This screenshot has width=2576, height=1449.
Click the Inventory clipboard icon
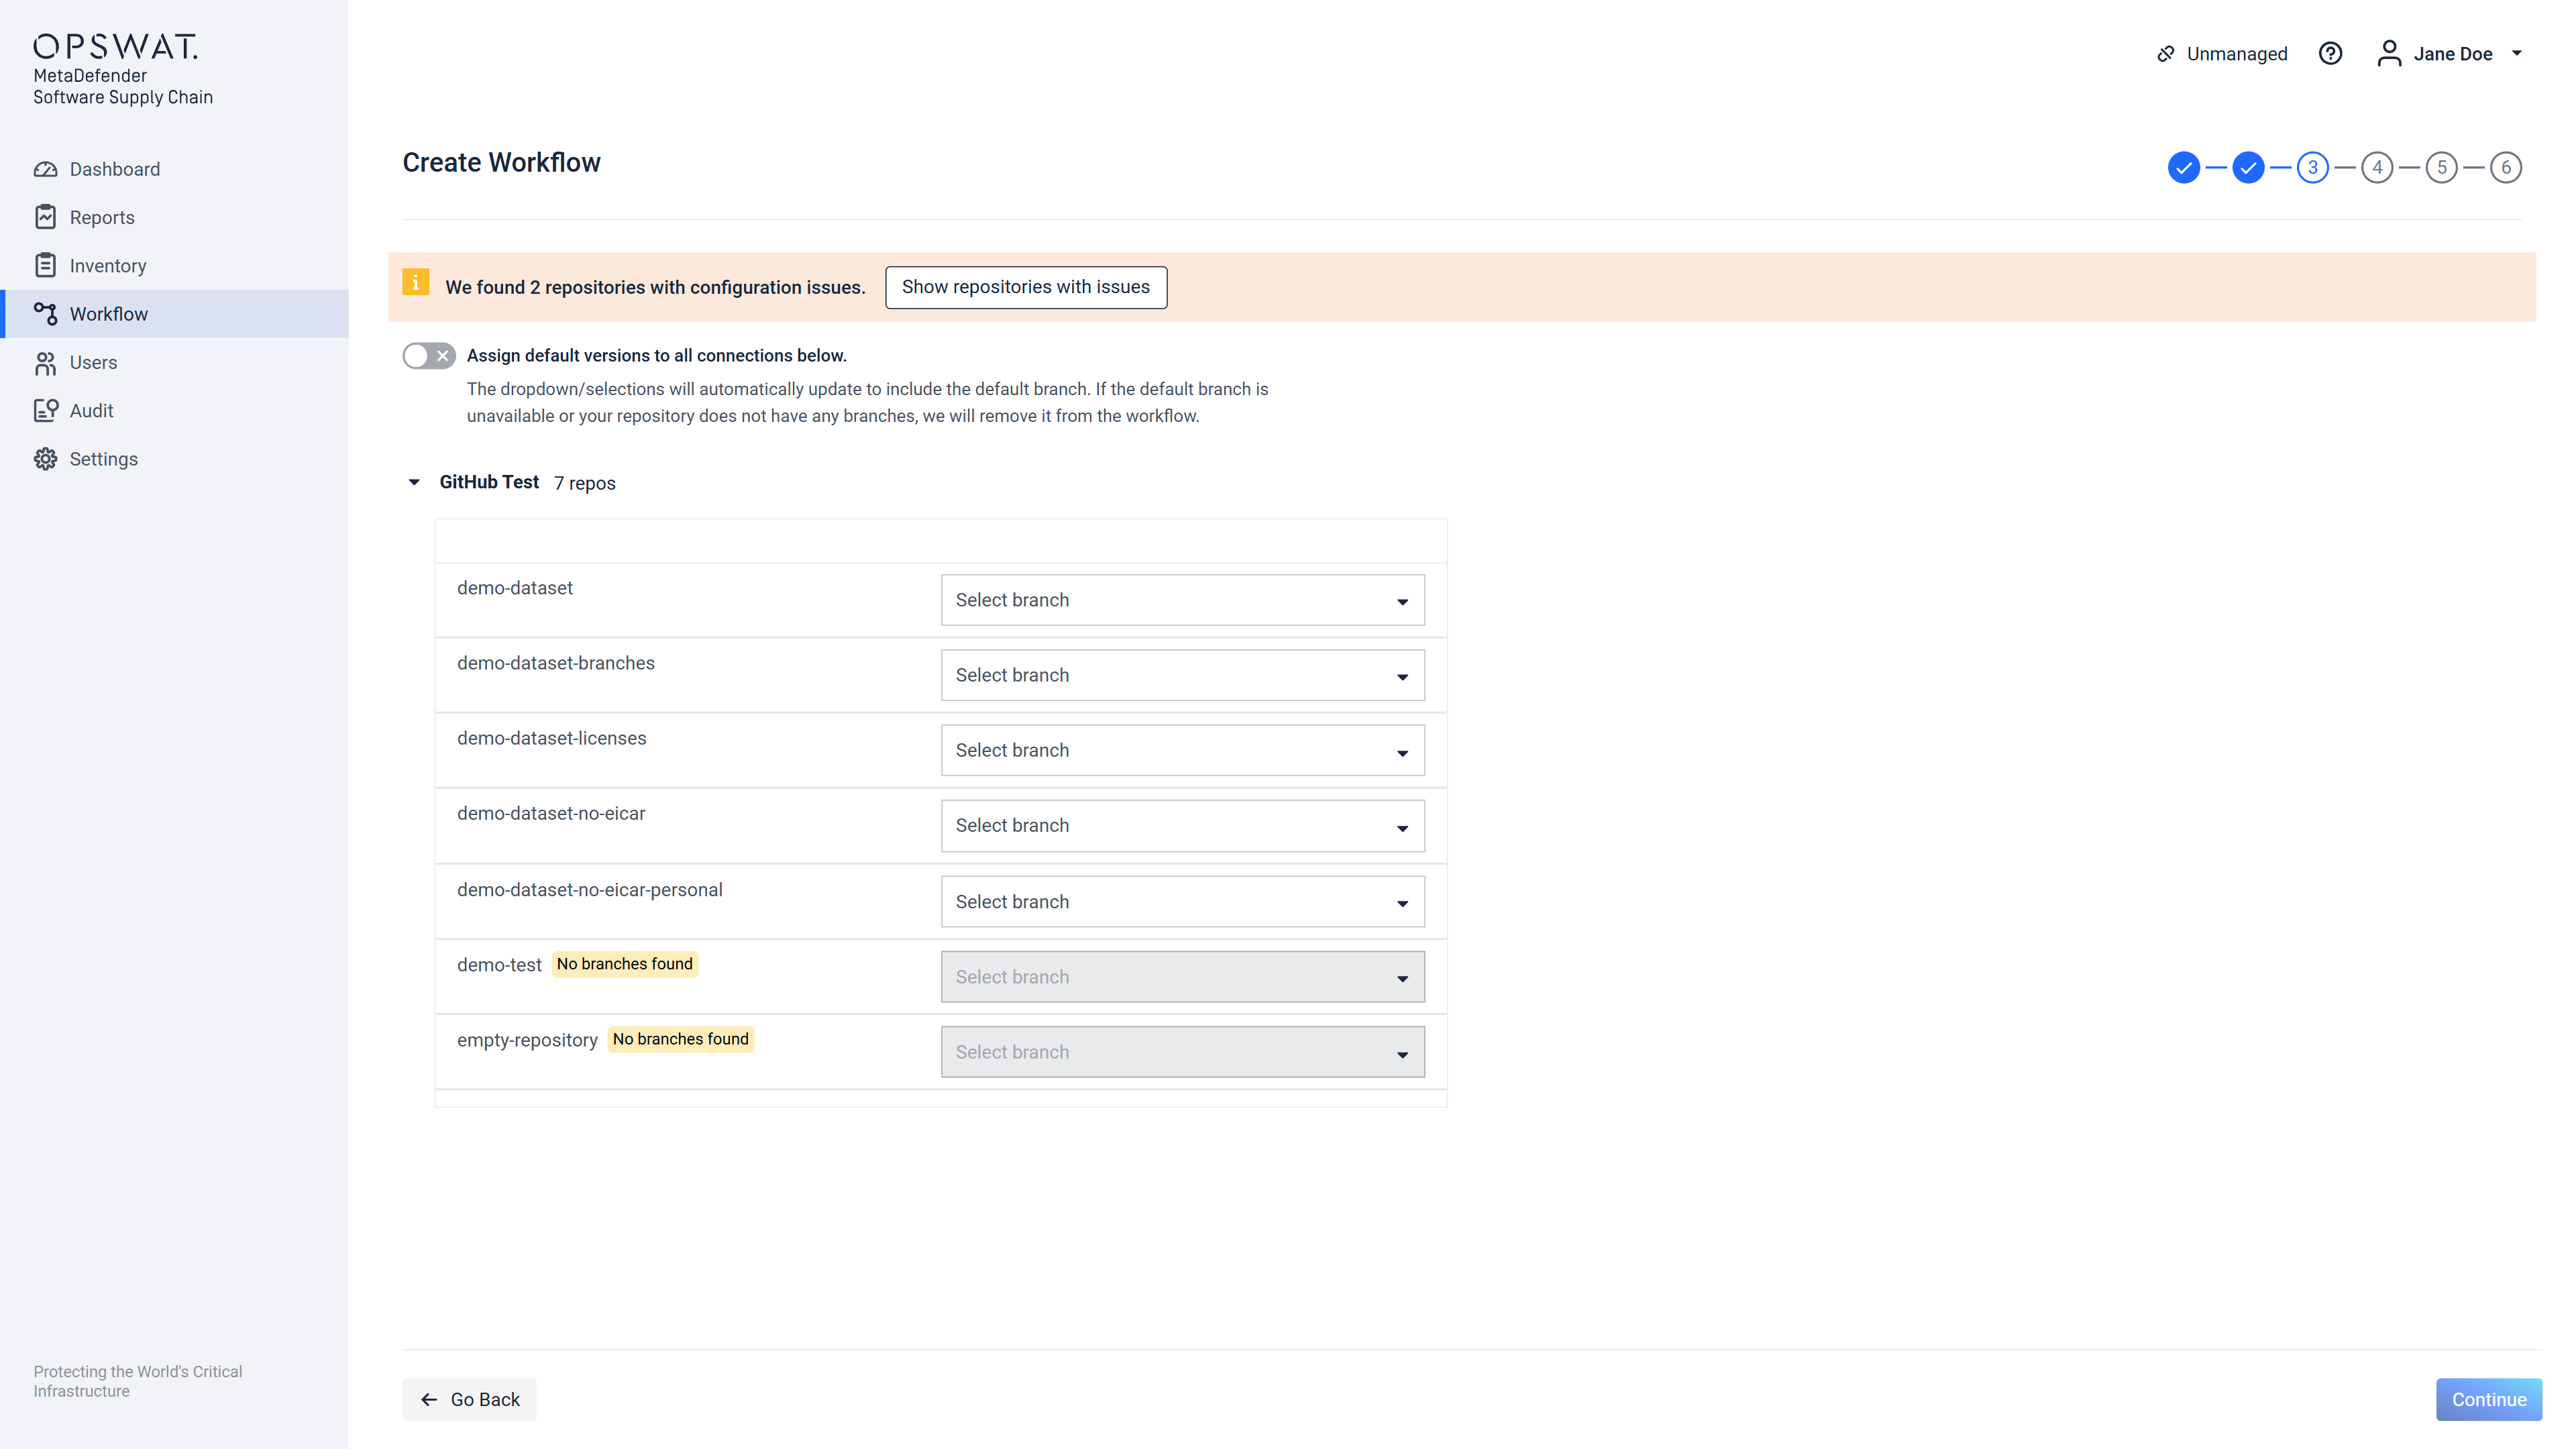point(45,265)
